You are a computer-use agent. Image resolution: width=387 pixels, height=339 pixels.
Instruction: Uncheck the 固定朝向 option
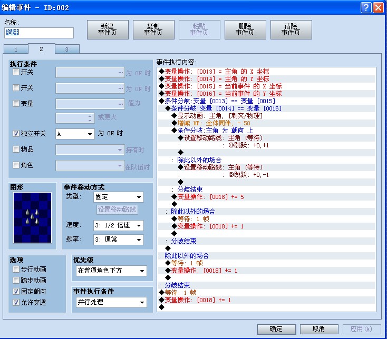tap(16, 292)
